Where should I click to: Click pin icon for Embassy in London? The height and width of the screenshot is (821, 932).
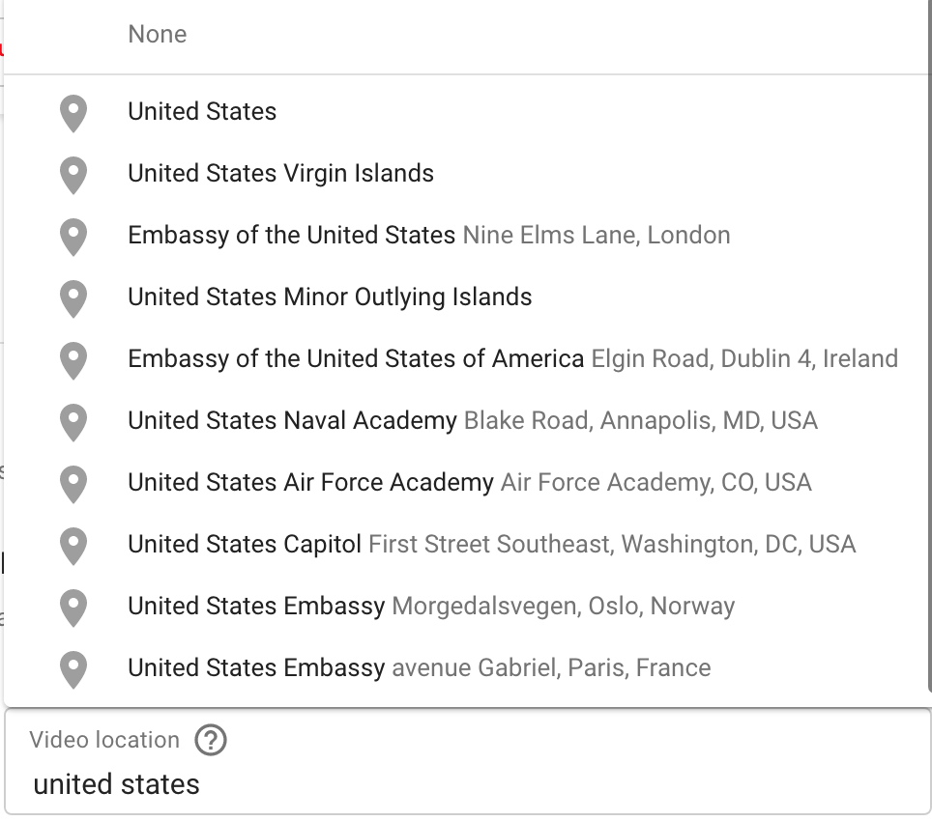click(73, 237)
